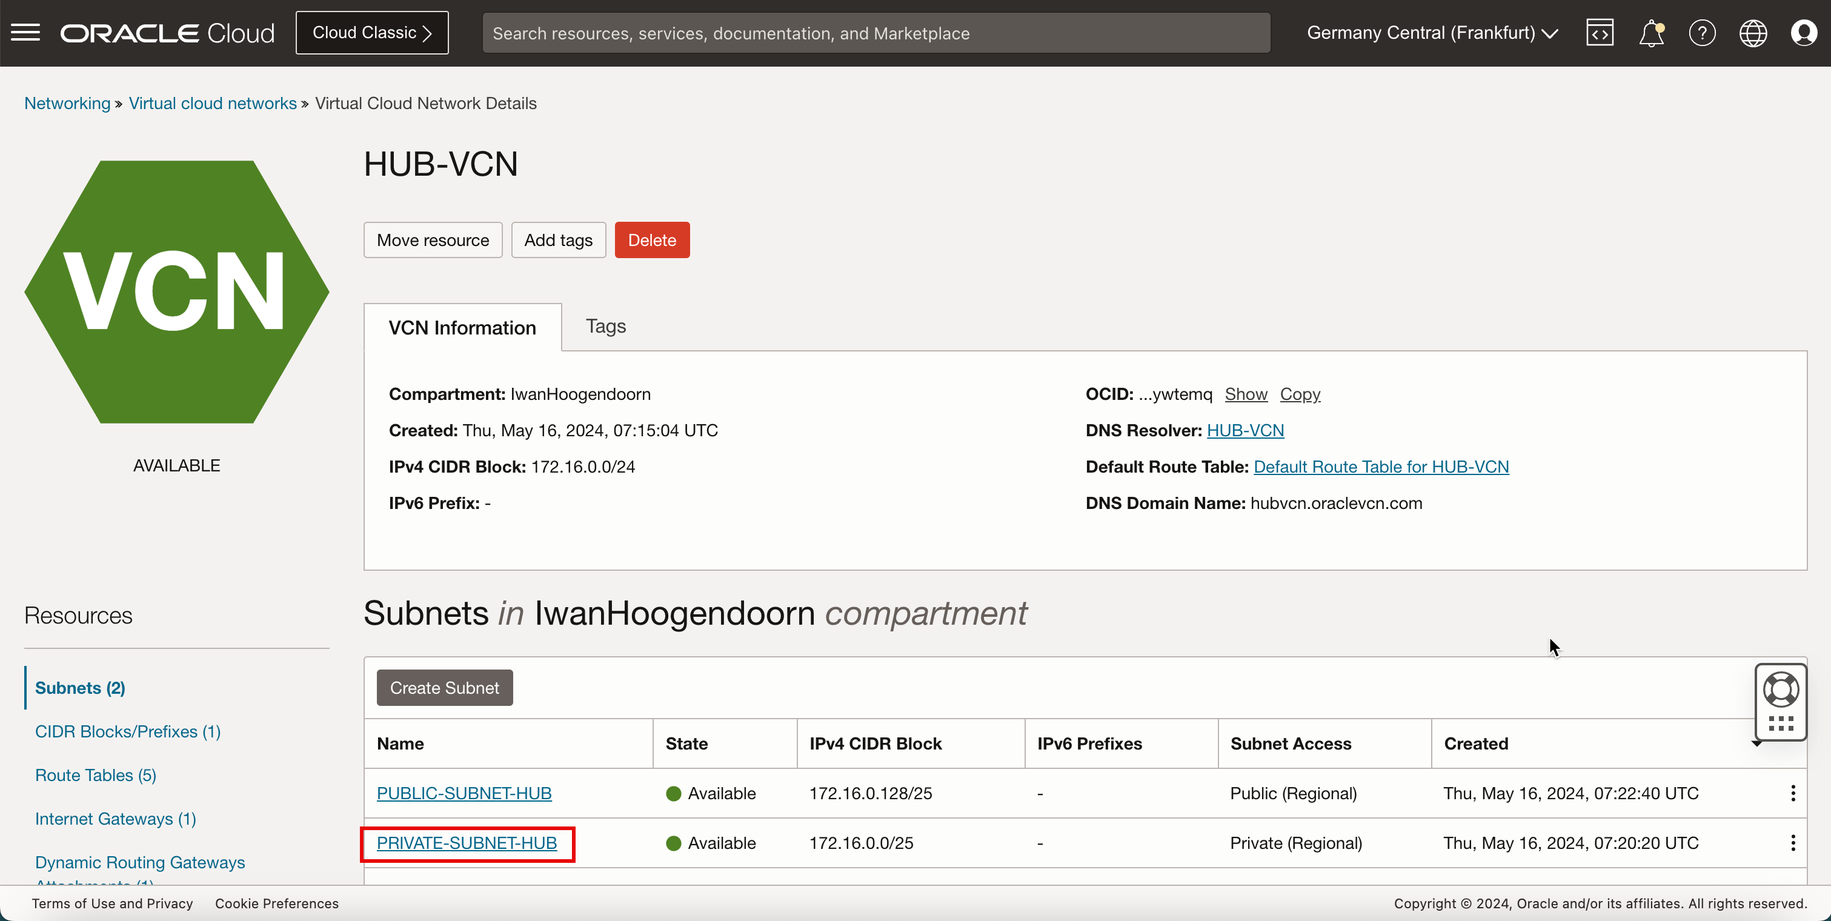
Task: Open the hamburger navigation menu
Action: click(x=25, y=33)
